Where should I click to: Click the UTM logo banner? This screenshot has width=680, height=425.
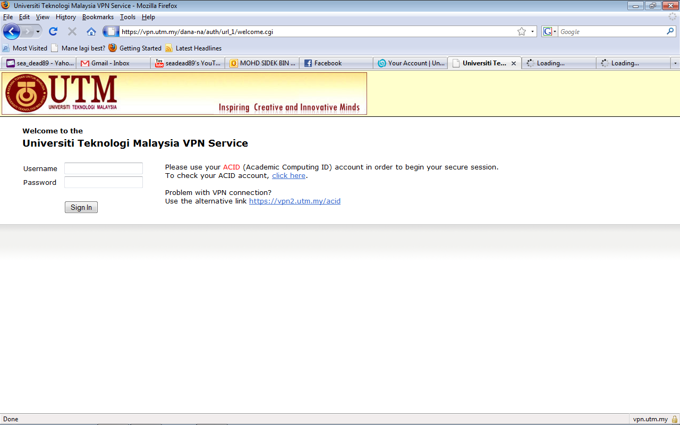184,93
